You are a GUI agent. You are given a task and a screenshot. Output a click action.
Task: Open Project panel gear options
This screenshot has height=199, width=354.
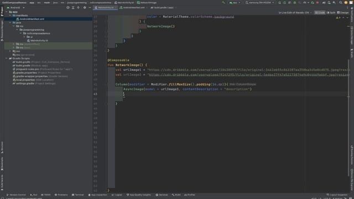click(85, 8)
